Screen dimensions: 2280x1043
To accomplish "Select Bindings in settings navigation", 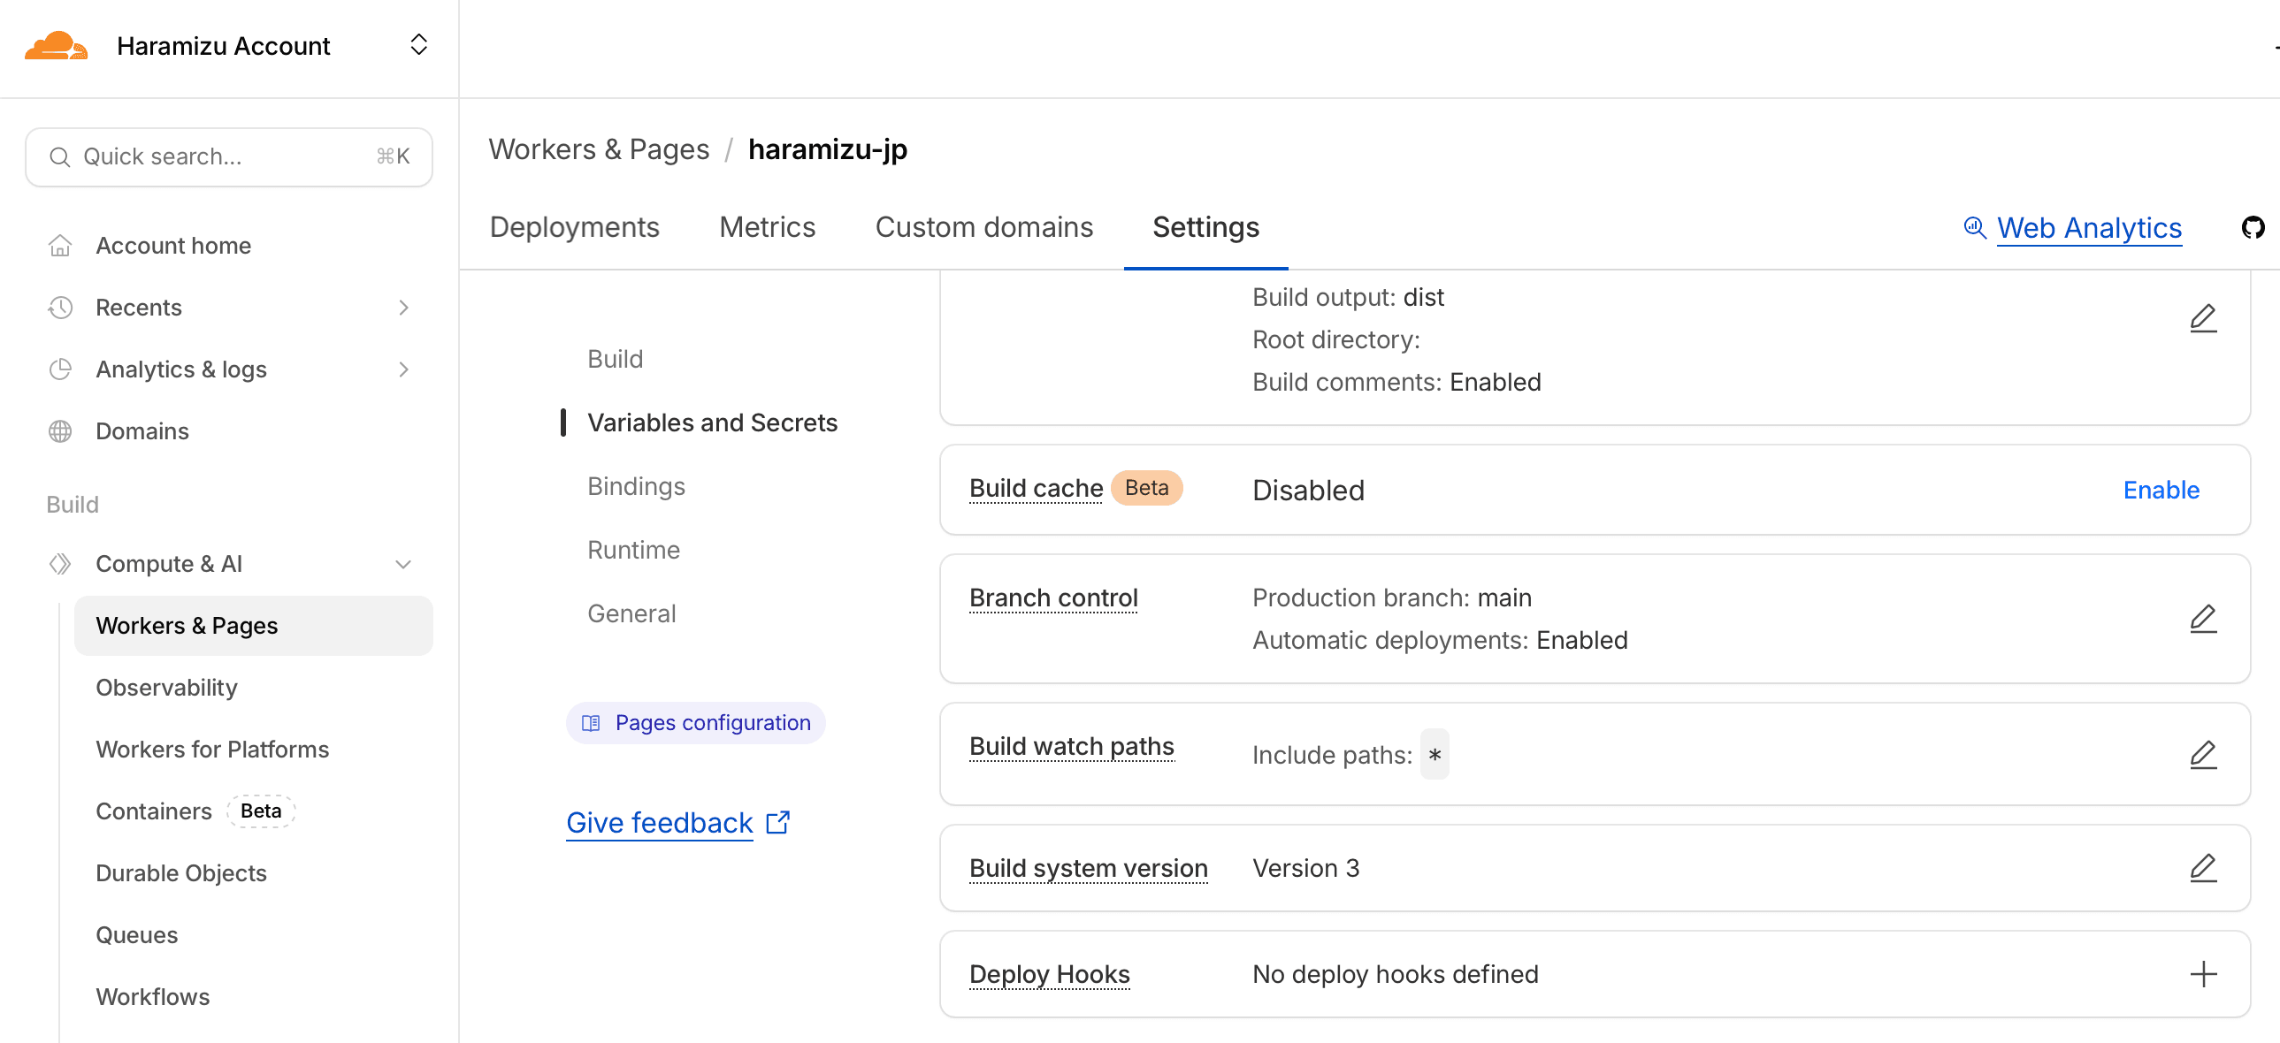I will click(636, 485).
